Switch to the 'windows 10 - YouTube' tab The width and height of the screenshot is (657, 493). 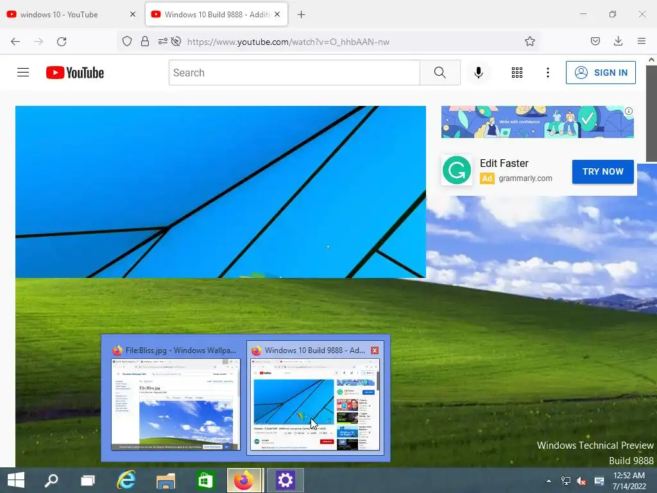point(72,14)
